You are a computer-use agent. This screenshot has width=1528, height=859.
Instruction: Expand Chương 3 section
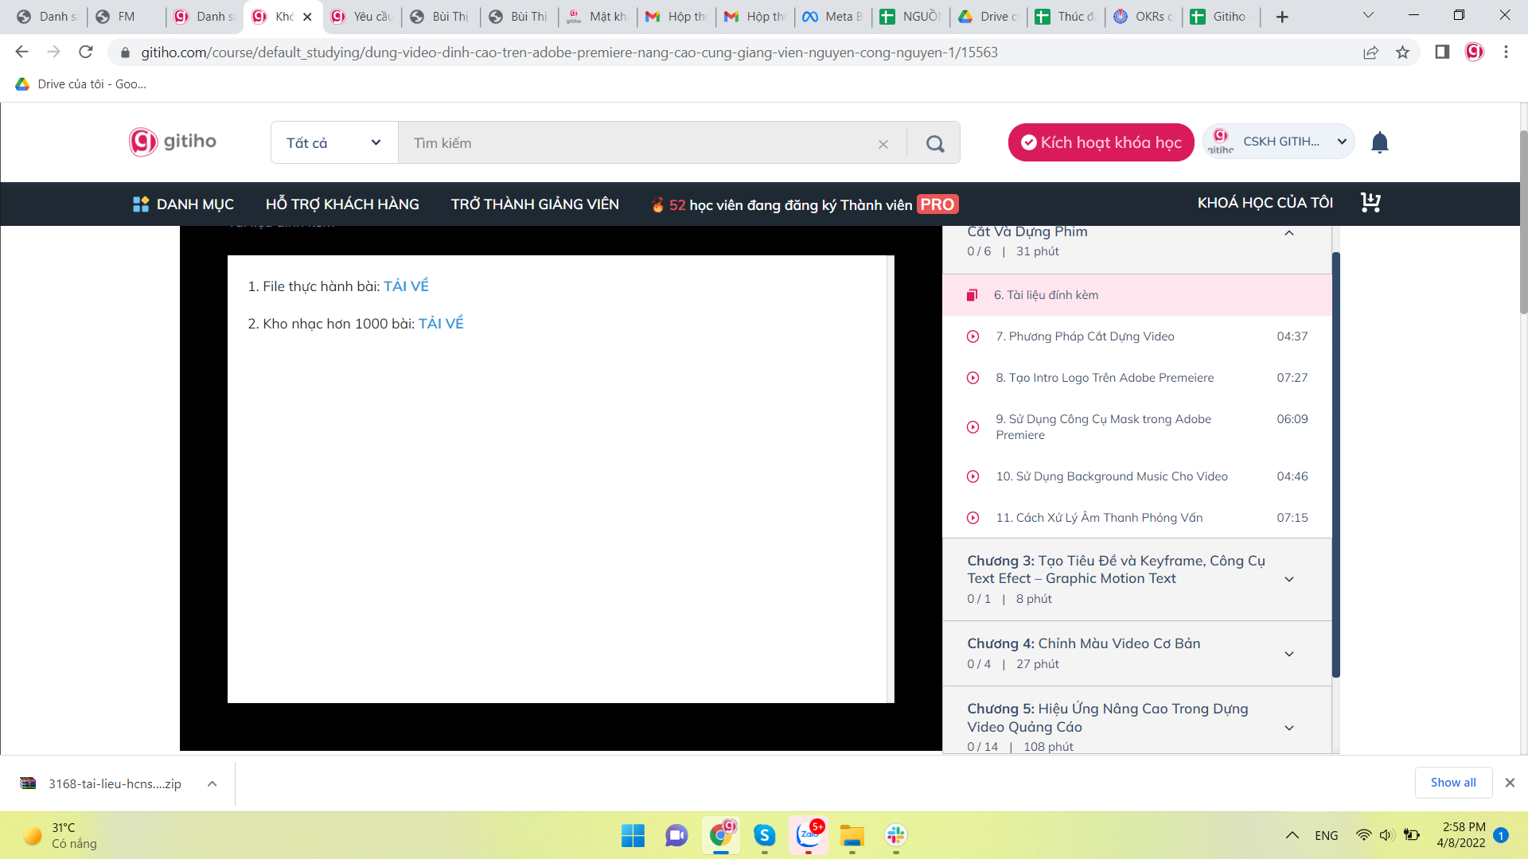(x=1289, y=580)
